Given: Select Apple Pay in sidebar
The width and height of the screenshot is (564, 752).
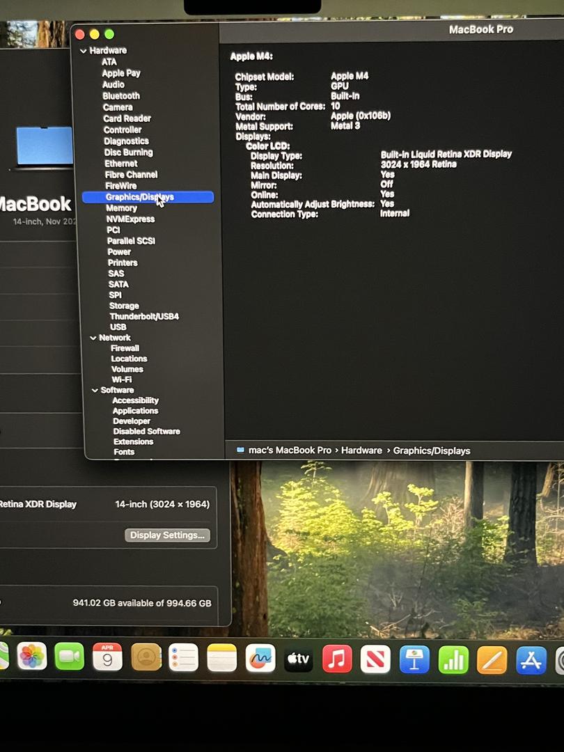Looking at the screenshot, I should point(121,73).
